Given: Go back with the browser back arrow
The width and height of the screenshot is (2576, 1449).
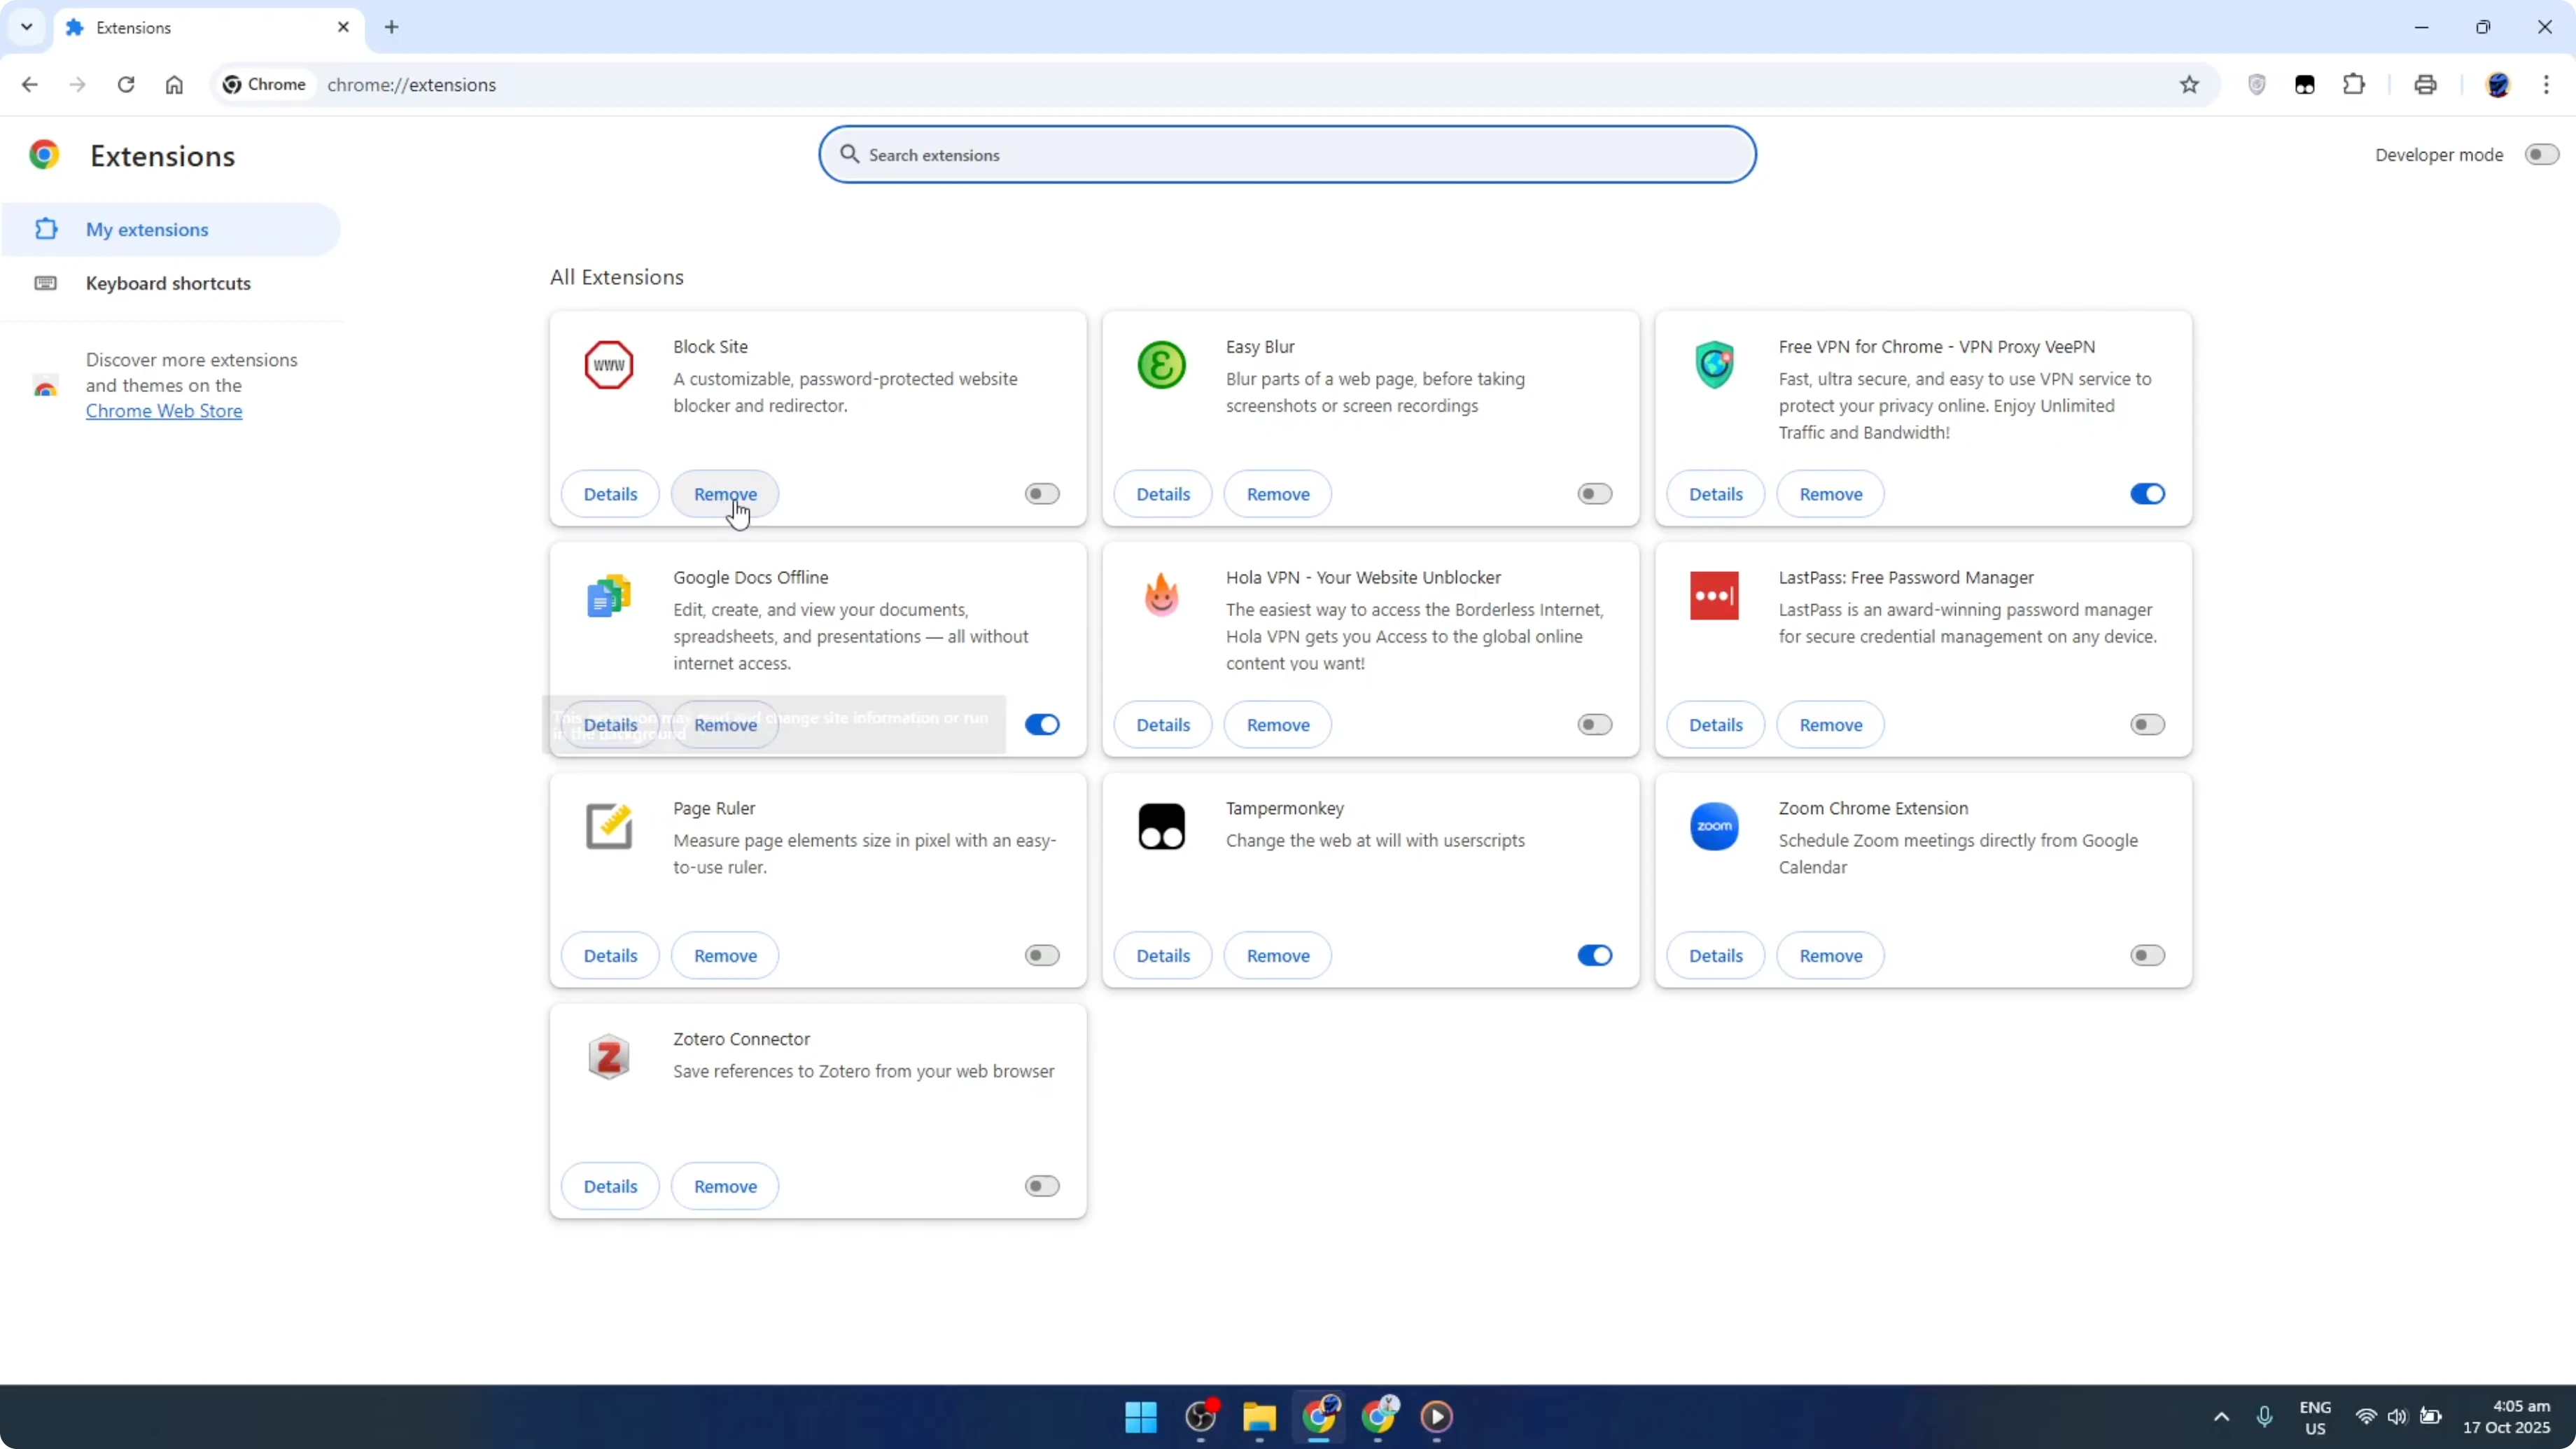Looking at the screenshot, I should [30, 85].
